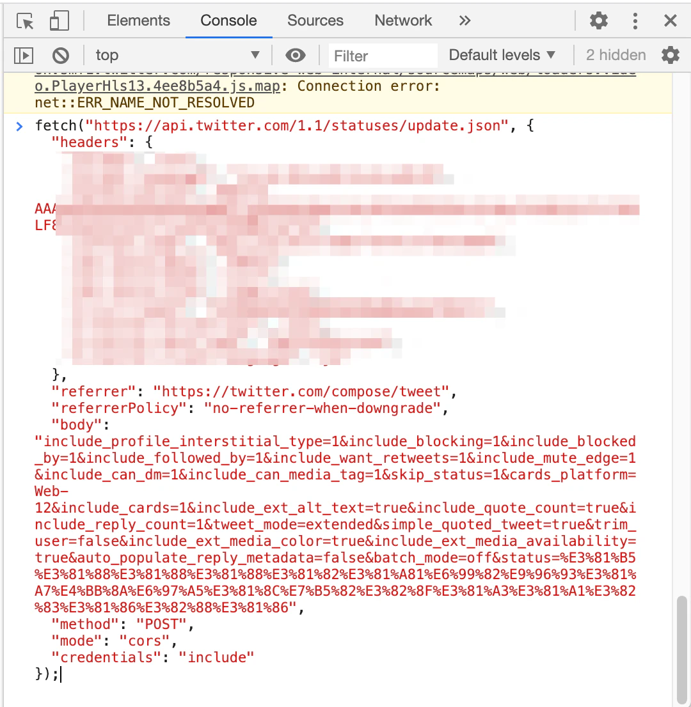
Task: Activate the inspect element picker icon
Action: (x=25, y=20)
